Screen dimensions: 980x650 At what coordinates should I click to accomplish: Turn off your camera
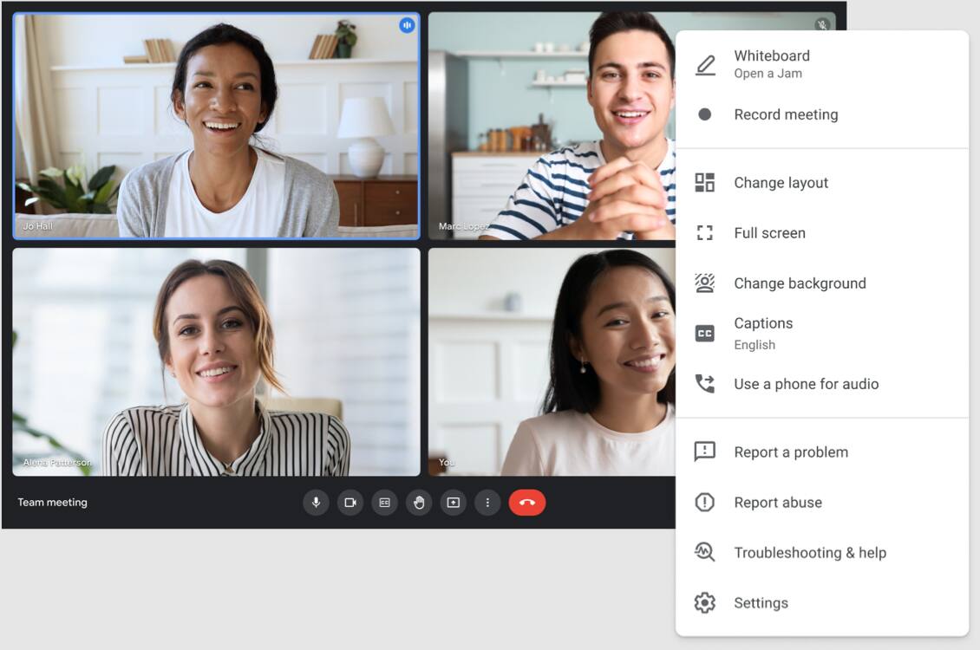tap(350, 502)
